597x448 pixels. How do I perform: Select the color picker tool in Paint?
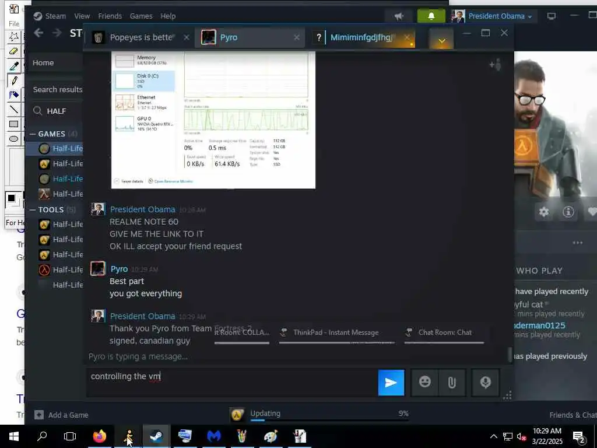[14, 66]
